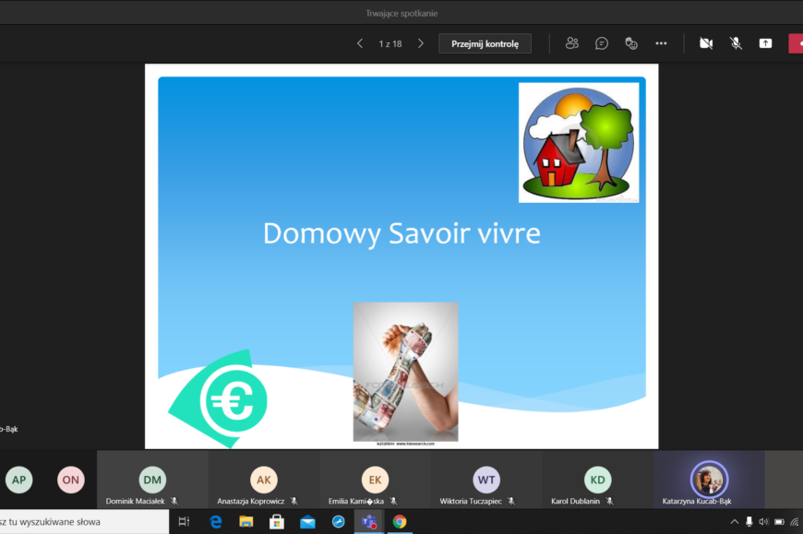Image resolution: width=803 pixels, height=534 pixels.
Task: Click Dominik Maciałek's muted microphone icon
Action: coord(174,502)
